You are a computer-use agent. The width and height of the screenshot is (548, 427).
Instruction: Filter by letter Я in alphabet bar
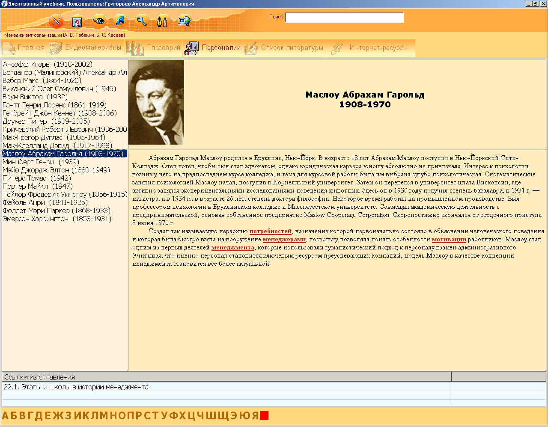pyautogui.click(x=255, y=416)
